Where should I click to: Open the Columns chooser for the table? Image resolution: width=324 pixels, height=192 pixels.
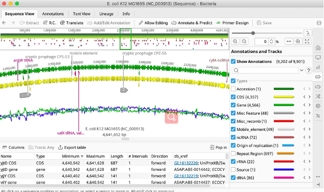coord(13,147)
